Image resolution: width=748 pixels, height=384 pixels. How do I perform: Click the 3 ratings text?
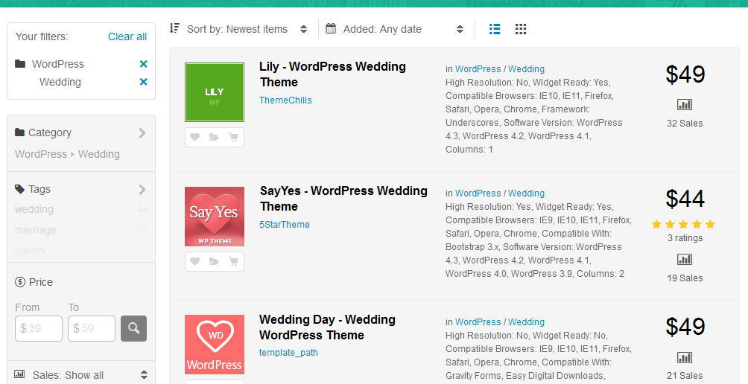point(685,238)
